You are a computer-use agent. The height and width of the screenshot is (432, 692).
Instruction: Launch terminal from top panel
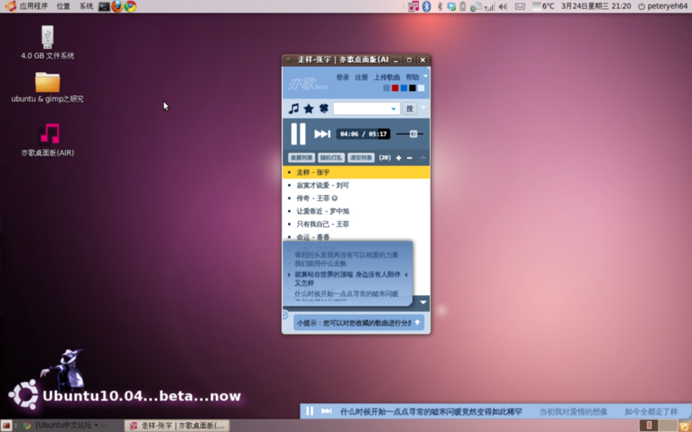[x=104, y=6]
